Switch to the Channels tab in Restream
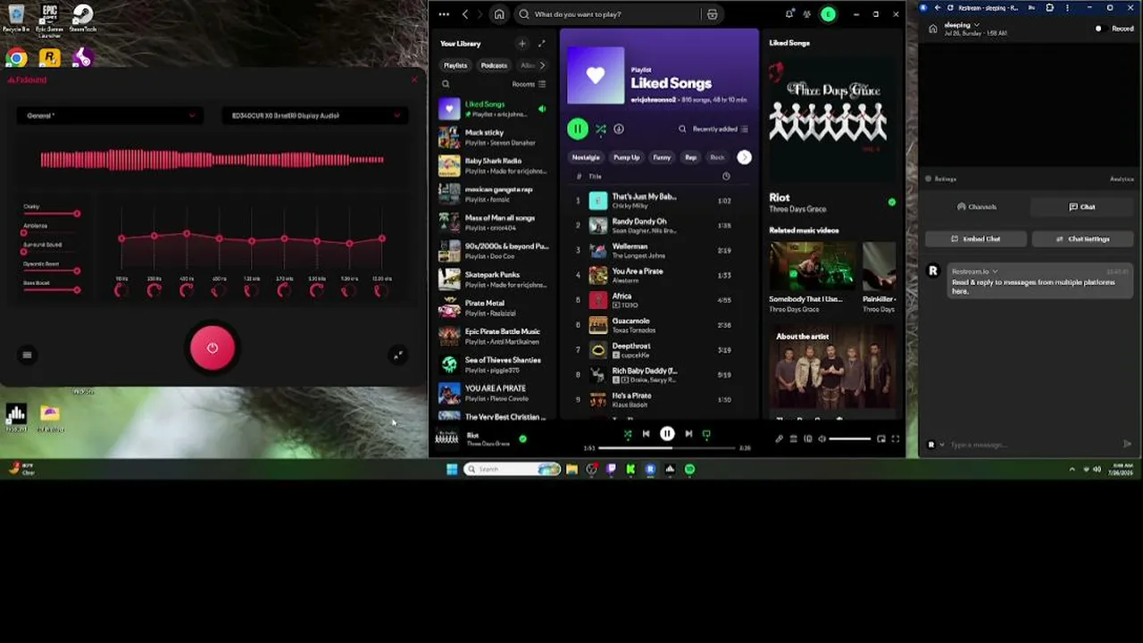The width and height of the screenshot is (1143, 643). [976, 207]
